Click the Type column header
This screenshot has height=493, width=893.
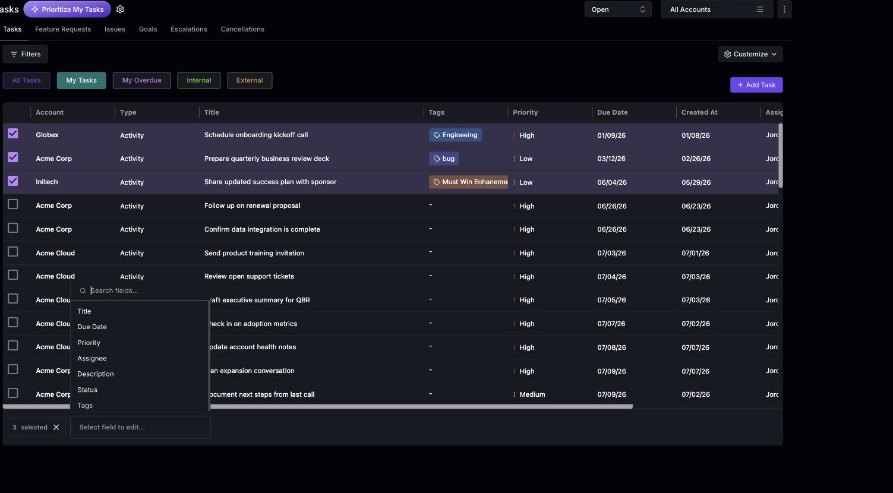point(128,112)
